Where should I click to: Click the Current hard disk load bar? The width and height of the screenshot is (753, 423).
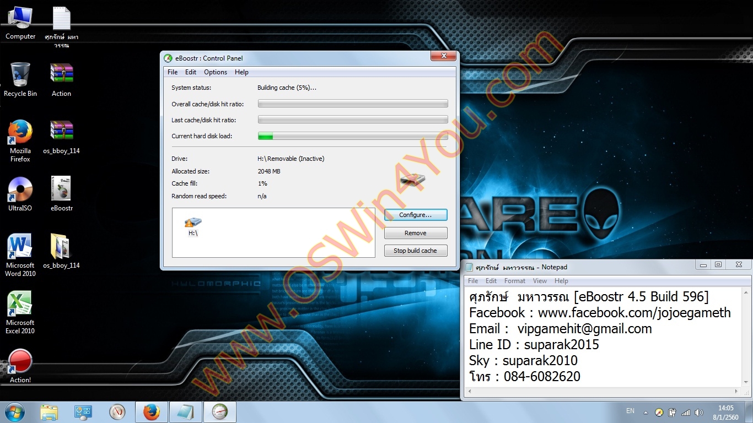353,136
